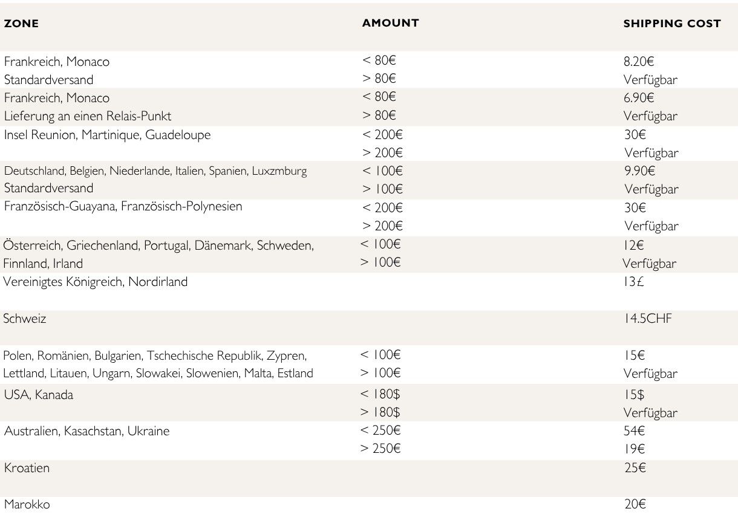Click the 13£ shipping cost
738x529 pixels.
[x=633, y=282]
